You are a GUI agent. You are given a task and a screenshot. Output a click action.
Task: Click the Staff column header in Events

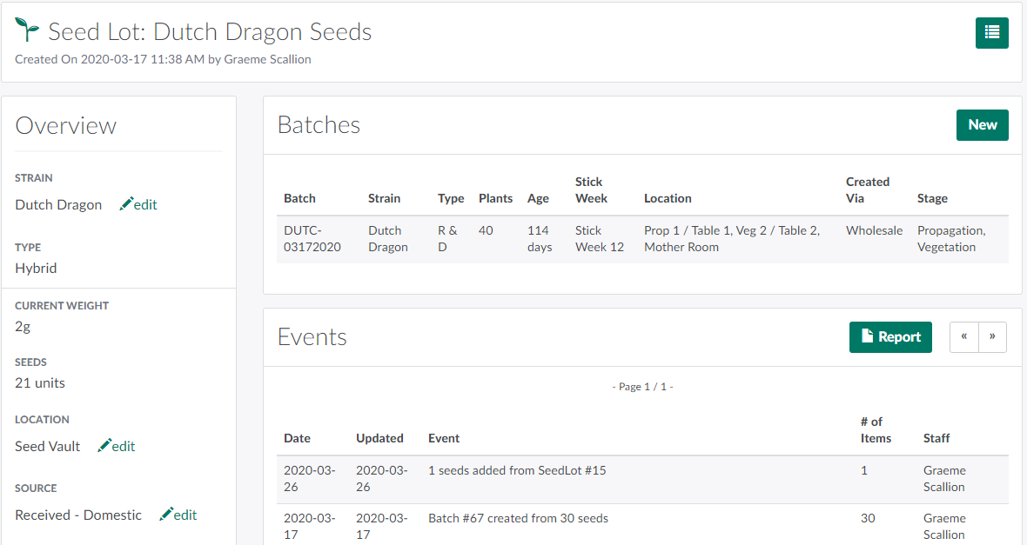tap(936, 438)
